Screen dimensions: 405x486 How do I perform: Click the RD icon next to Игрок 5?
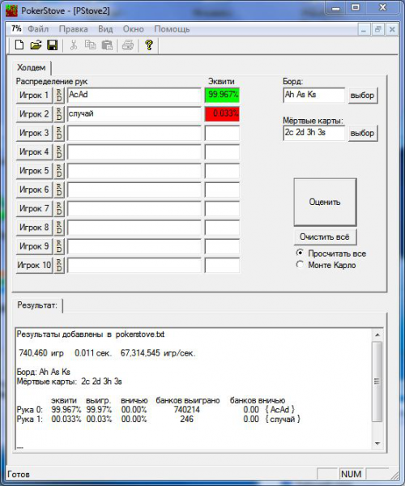59,171
